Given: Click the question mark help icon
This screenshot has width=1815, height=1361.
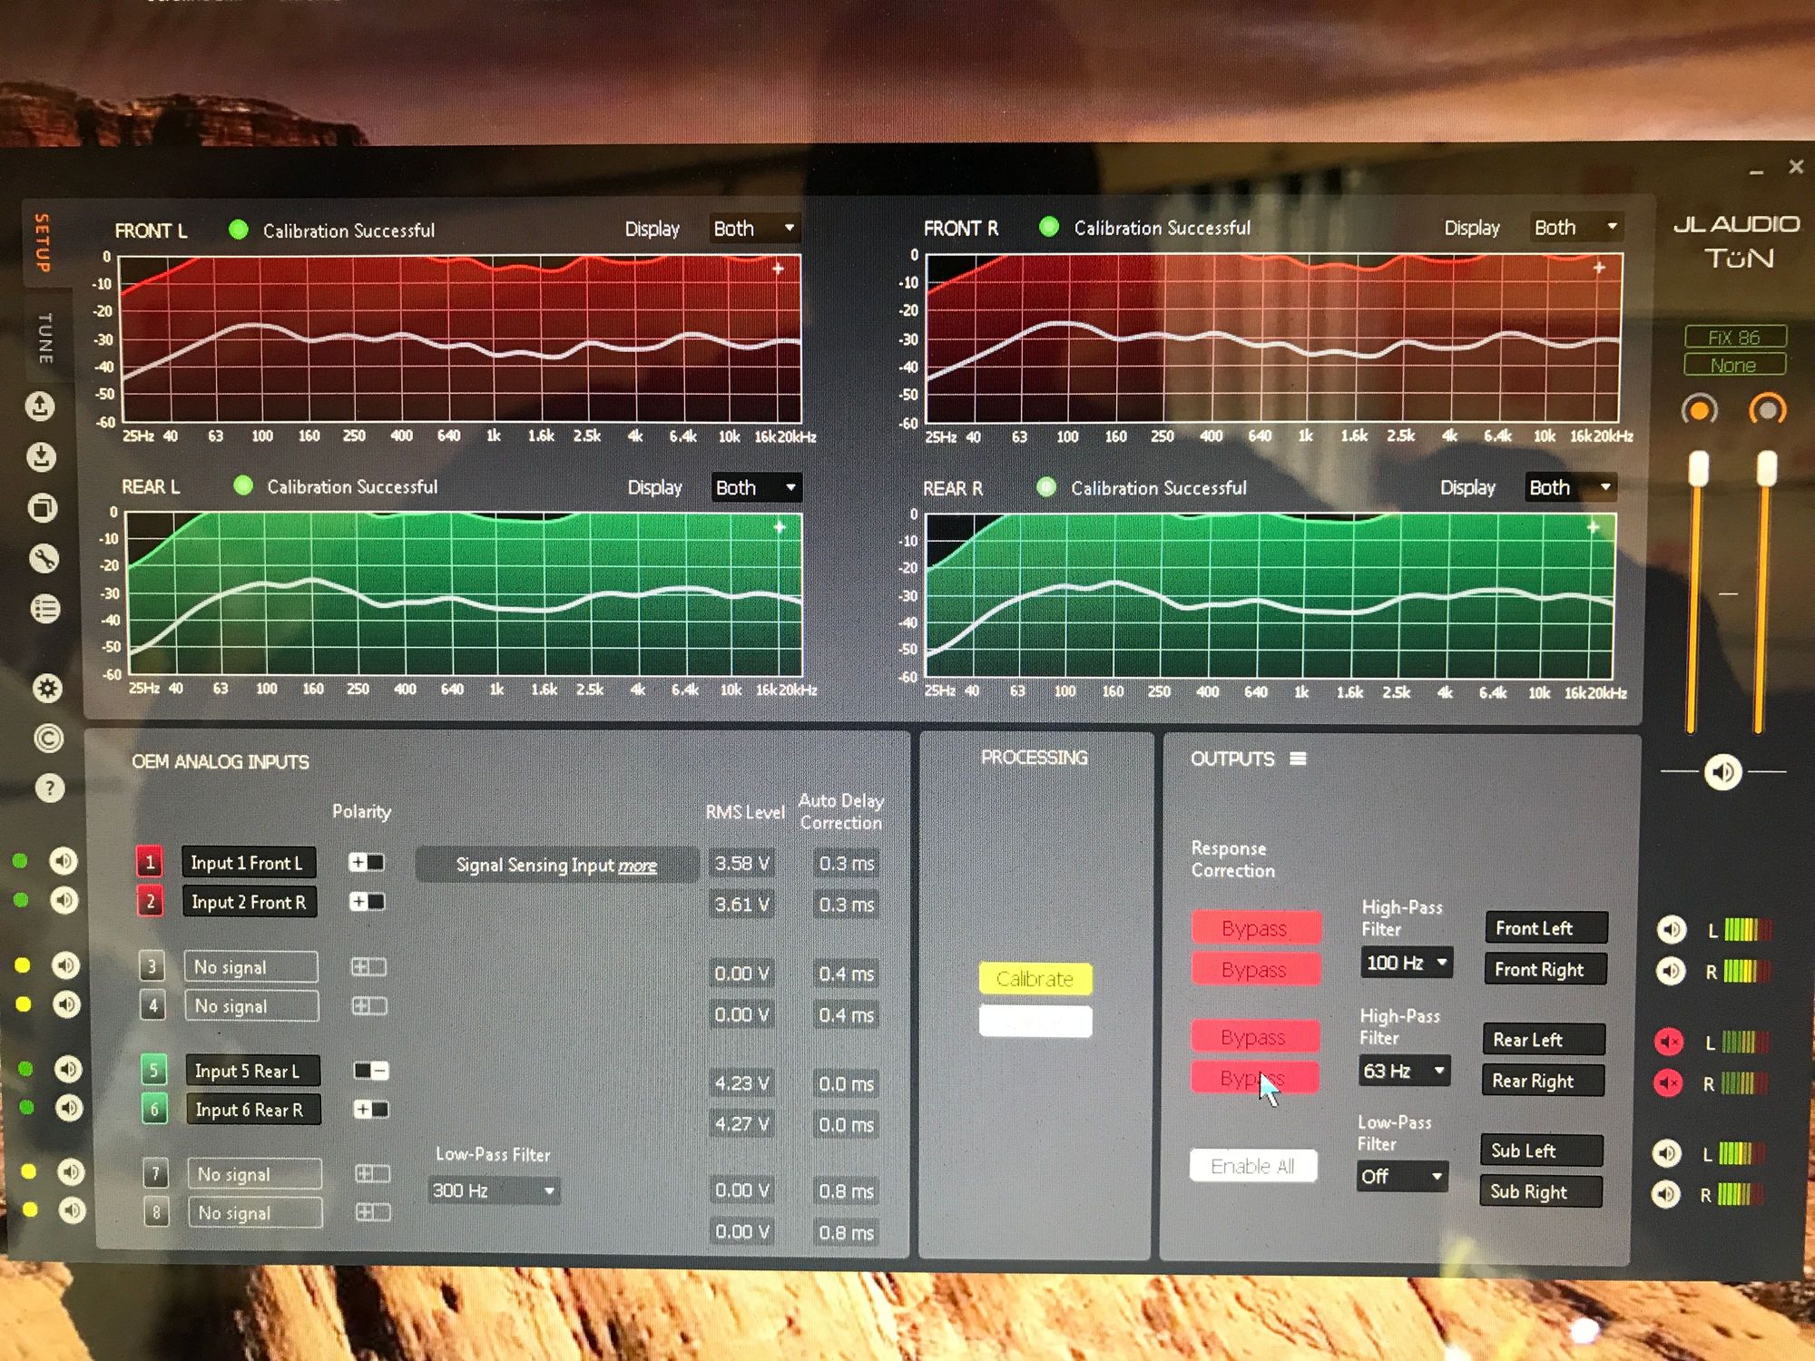Looking at the screenshot, I should pyautogui.click(x=50, y=788).
